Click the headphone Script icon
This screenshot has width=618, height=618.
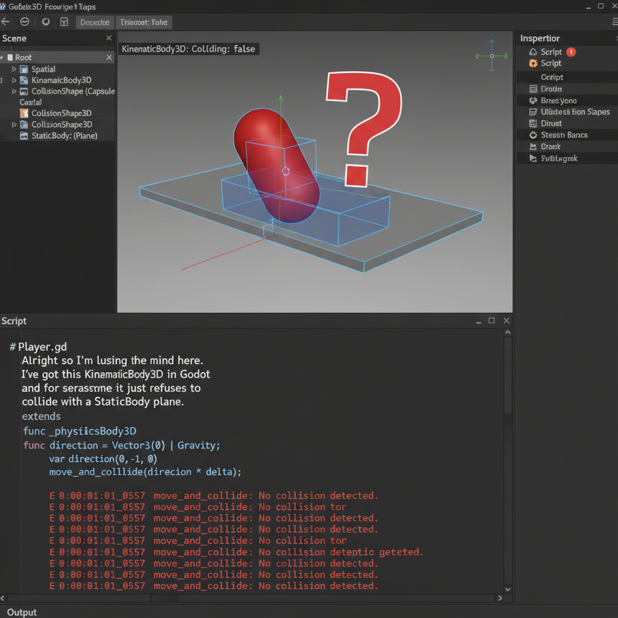click(x=533, y=52)
